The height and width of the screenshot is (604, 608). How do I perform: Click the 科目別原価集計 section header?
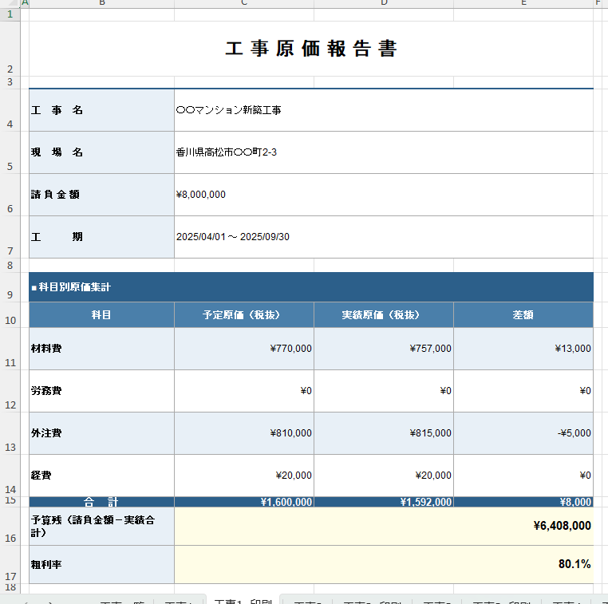pyautogui.click(x=311, y=287)
